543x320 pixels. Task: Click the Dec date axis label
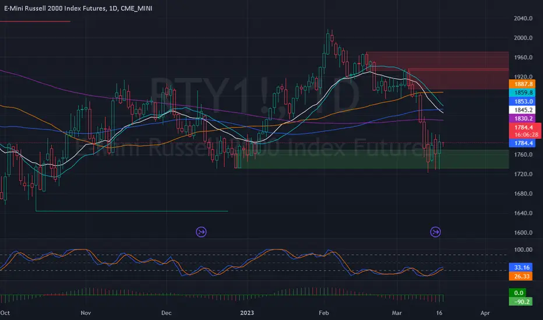tap(166, 313)
